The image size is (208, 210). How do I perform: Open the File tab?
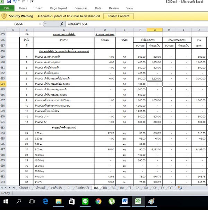[x=7, y=8]
